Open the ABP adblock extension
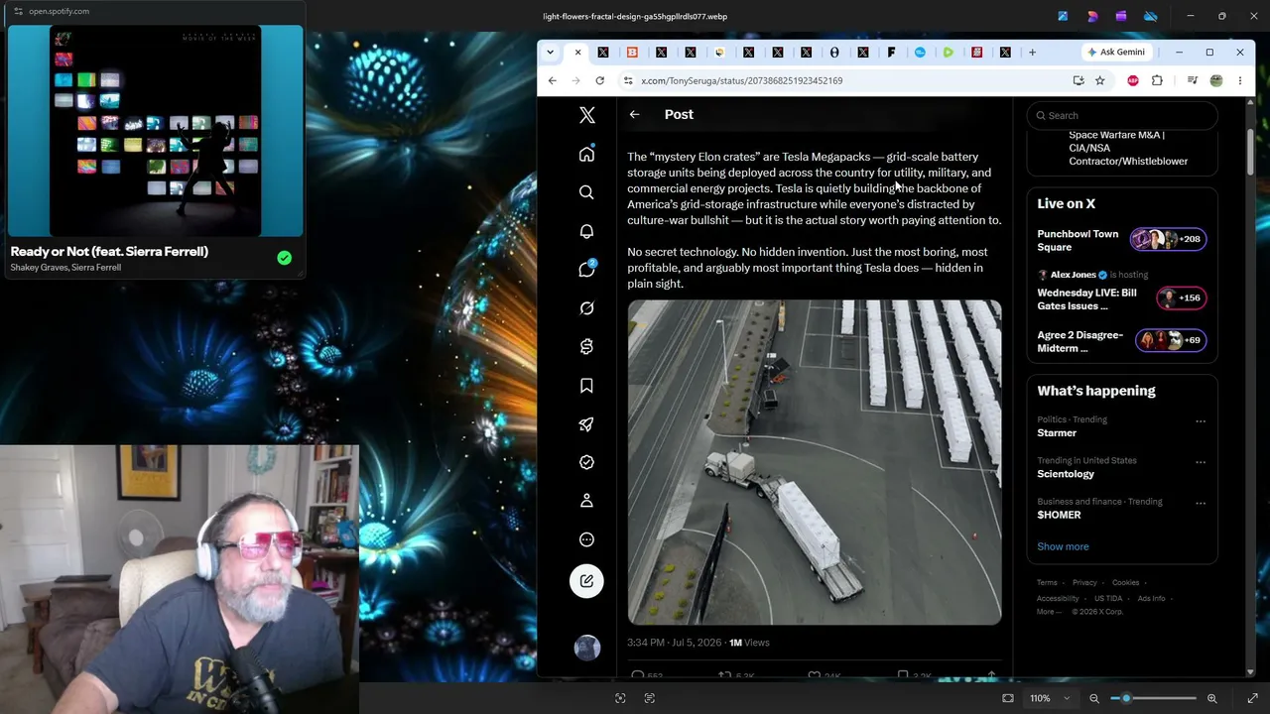The width and height of the screenshot is (1270, 714). point(1133,80)
